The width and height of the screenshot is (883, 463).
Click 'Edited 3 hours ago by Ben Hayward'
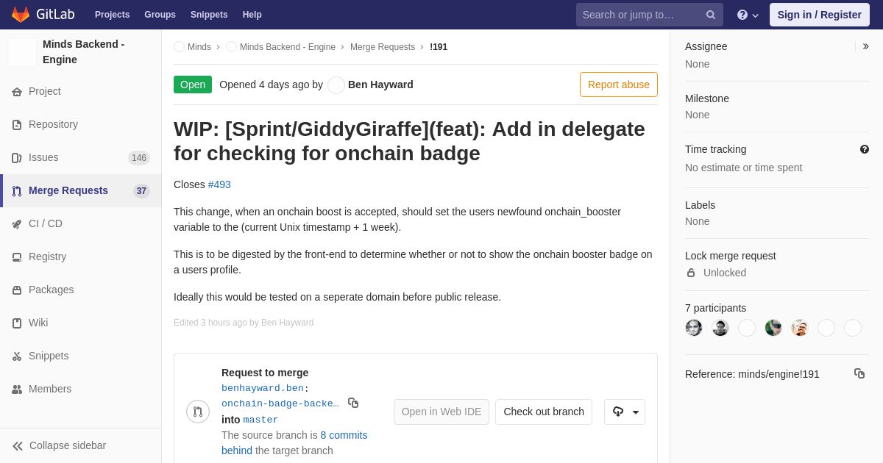coord(244,323)
